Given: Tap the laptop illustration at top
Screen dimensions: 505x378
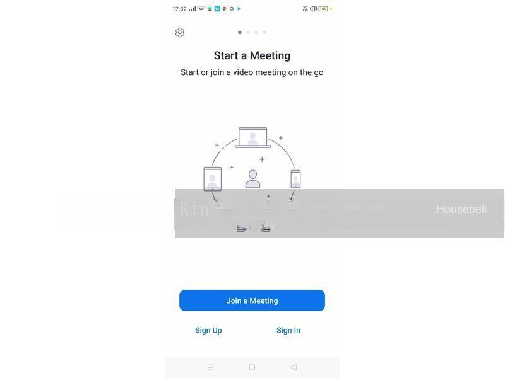Looking at the screenshot, I should 253,137.
